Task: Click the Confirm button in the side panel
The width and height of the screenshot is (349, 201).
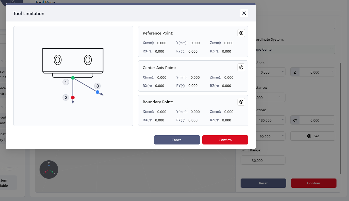Action: (x=313, y=183)
